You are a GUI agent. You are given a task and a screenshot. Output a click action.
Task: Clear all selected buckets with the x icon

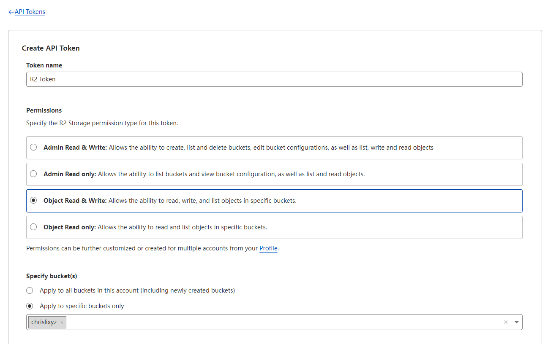(505, 322)
